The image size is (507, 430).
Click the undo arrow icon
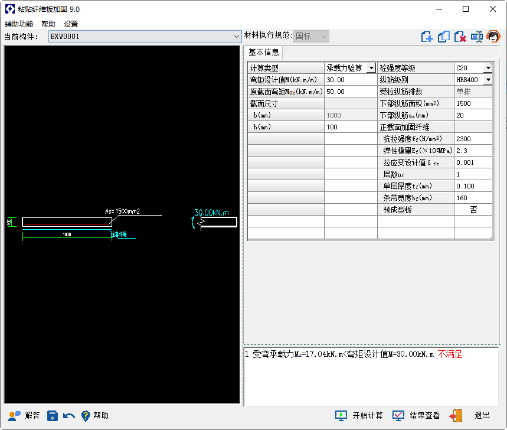click(69, 416)
